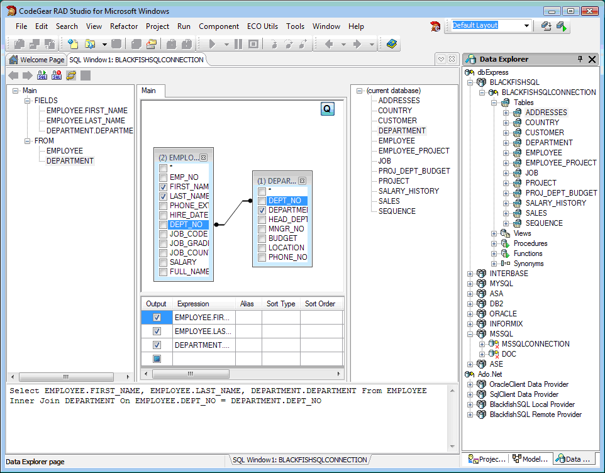Click the Sort Type column header
The width and height of the screenshot is (605, 473).
click(x=280, y=304)
